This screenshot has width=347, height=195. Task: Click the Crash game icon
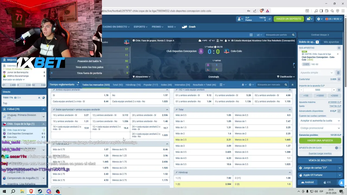coord(185,27)
